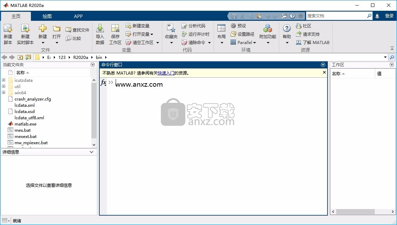Expand the util folder

point(4,86)
